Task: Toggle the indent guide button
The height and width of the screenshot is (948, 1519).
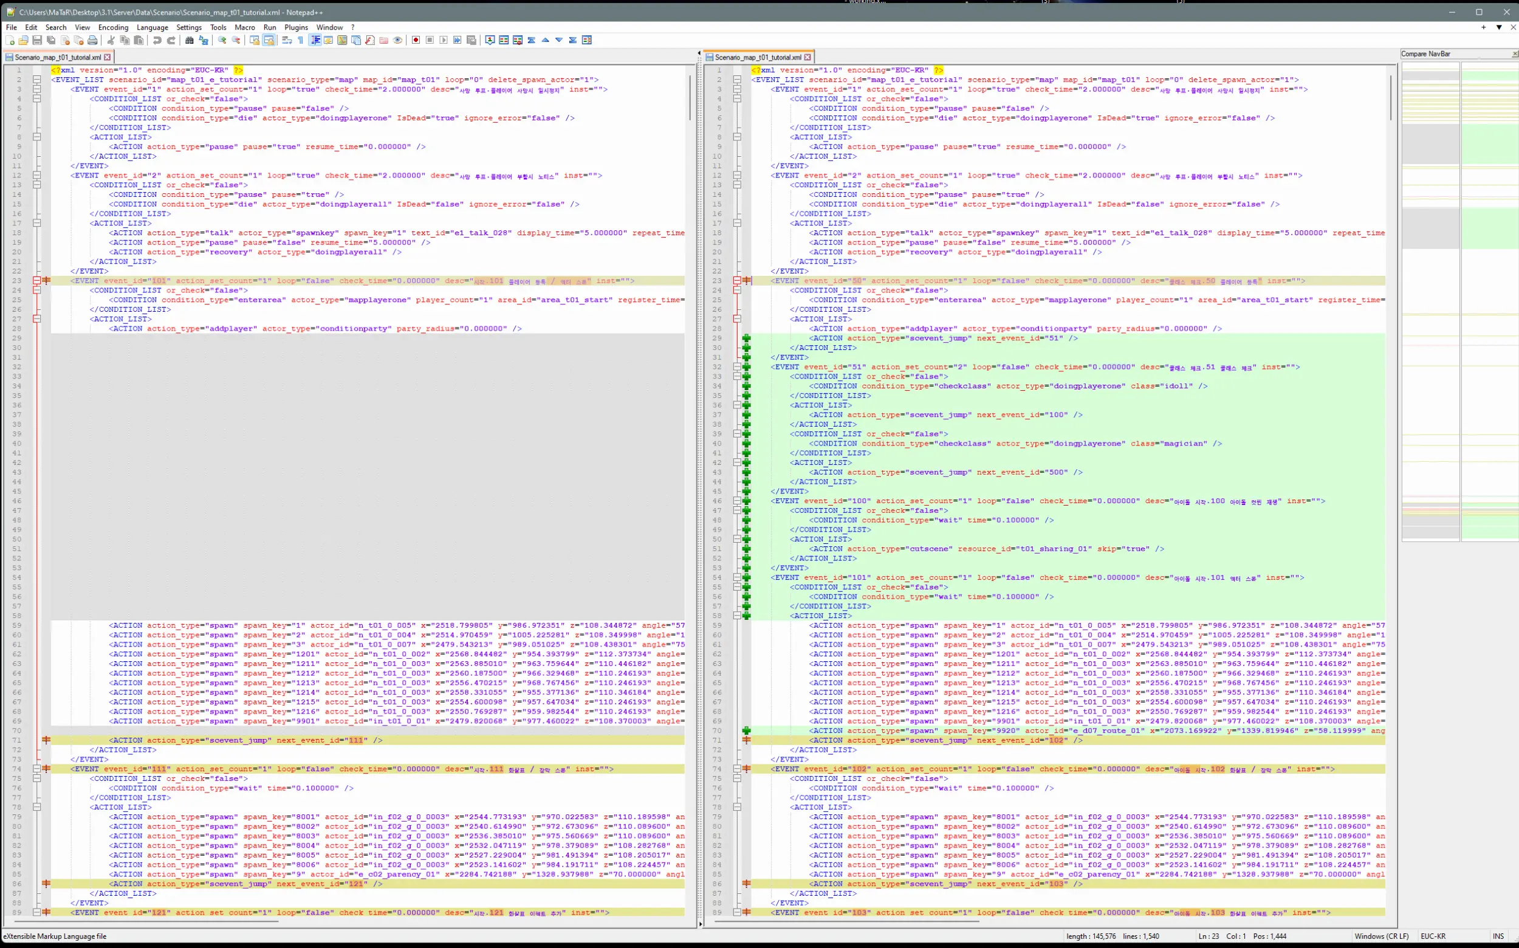Action: tap(315, 40)
